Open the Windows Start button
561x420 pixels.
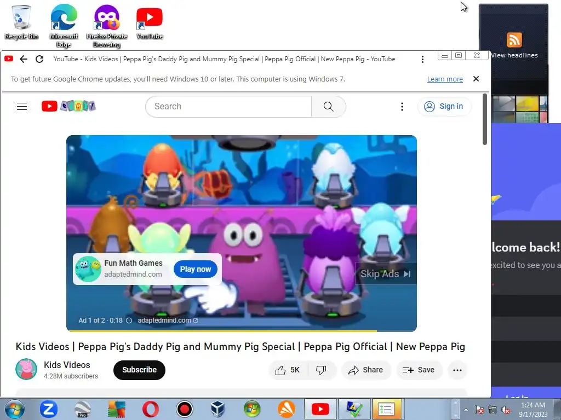point(15,409)
